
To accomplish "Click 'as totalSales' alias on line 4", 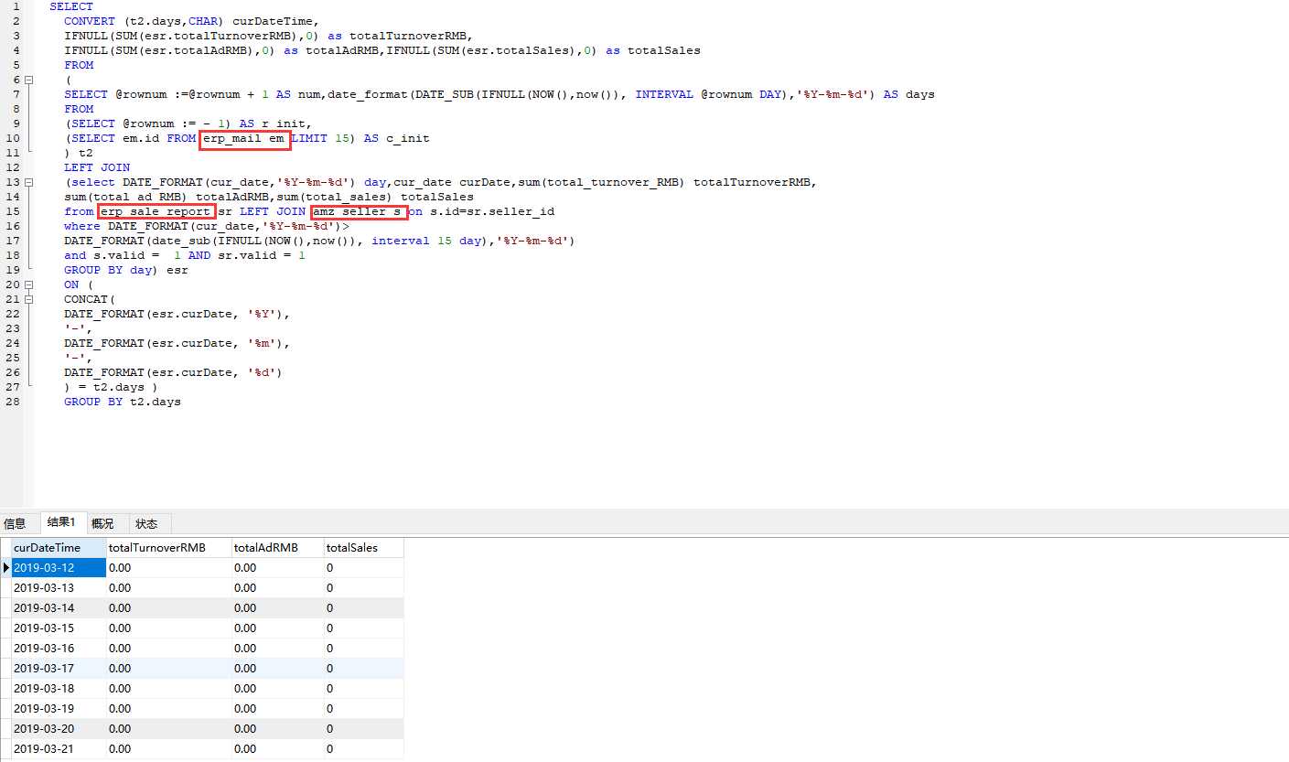I will coord(653,50).
